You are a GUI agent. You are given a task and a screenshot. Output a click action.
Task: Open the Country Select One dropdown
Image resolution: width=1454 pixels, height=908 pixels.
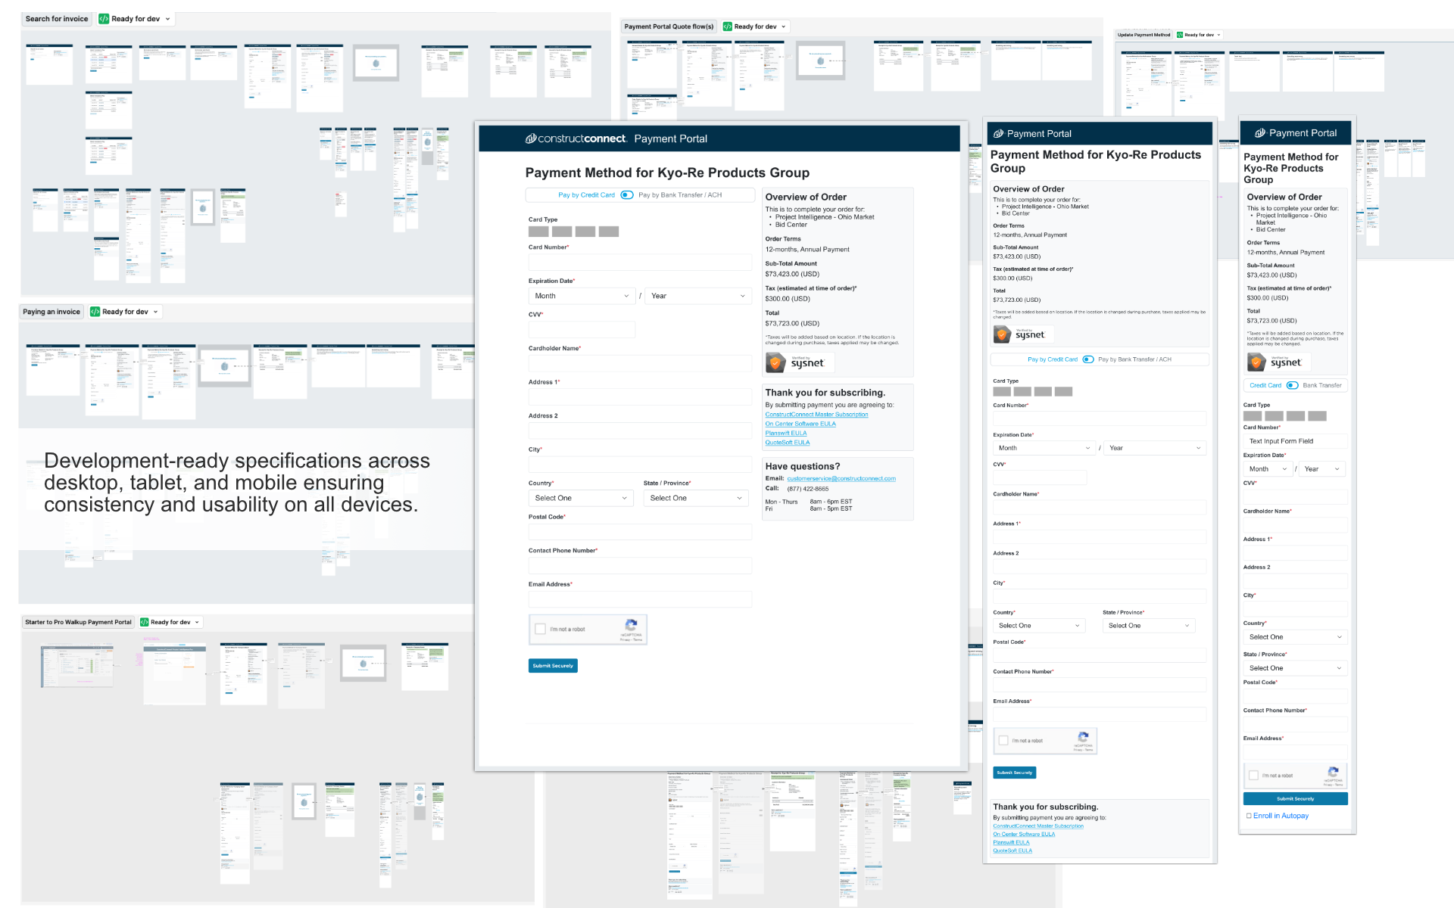pyautogui.click(x=580, y=497)
